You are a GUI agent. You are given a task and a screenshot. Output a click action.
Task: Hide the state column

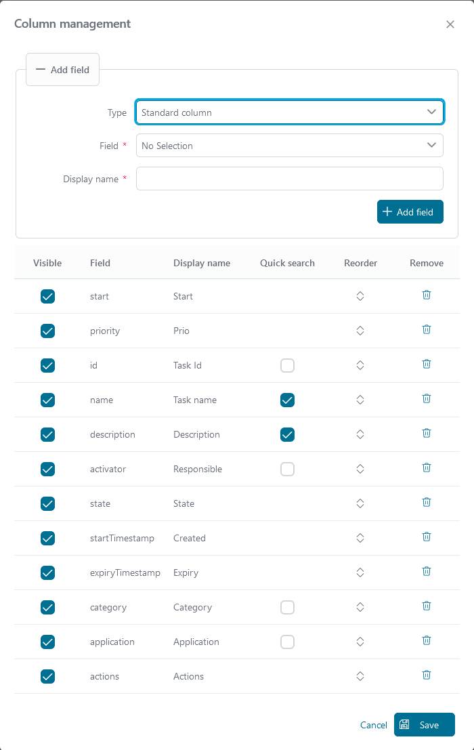(x=48, y=503)
